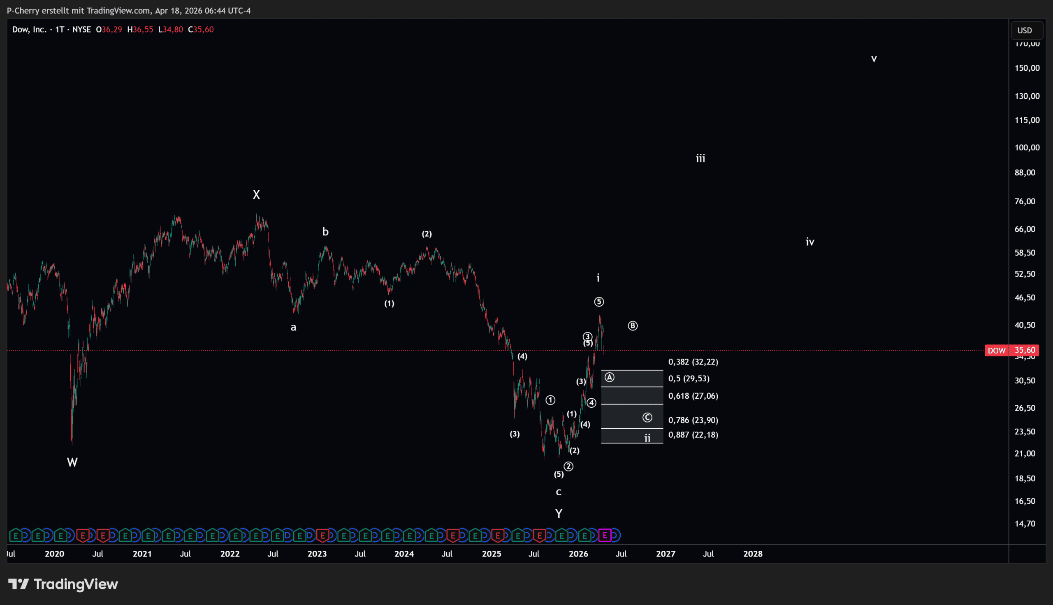This screenshot has height=605, width=1053.
Task: Click the 1T interval in chart legend
Action: pyautogui.click(x=60, y=30)
